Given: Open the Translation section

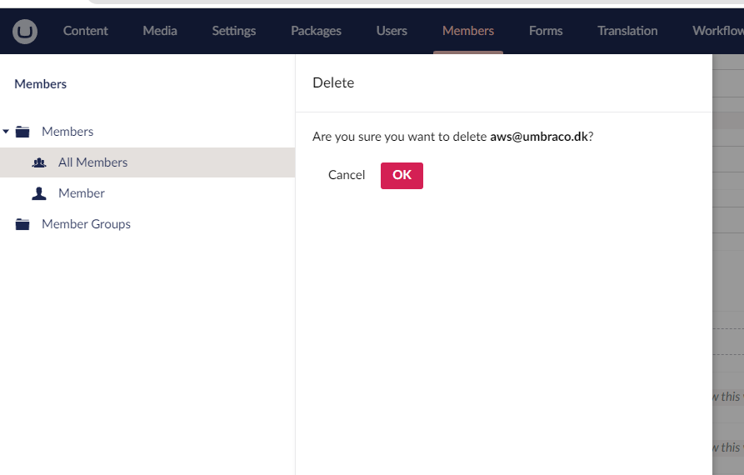Looking at the screenshot, I should coord(627,31).
